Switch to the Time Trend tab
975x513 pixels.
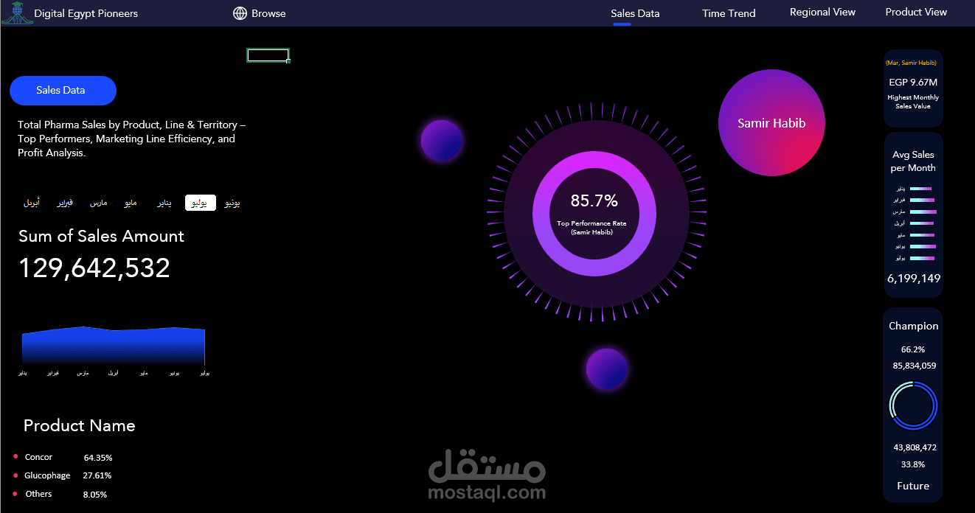click(x=729, y=13)
